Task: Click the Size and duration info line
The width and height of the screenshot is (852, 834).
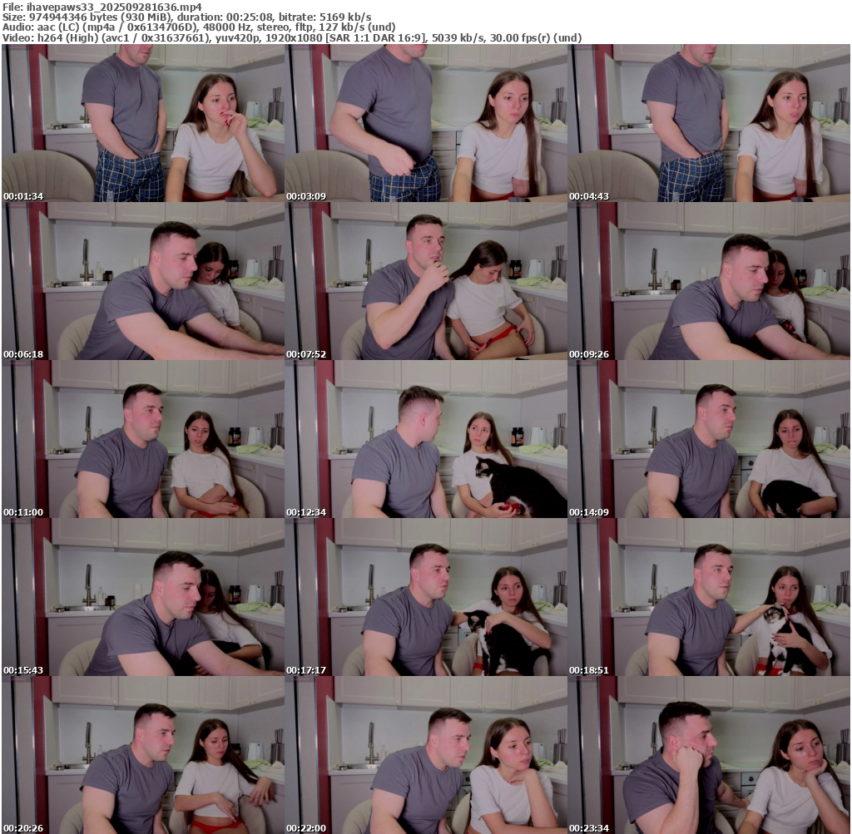Action: tap(187, 17)
